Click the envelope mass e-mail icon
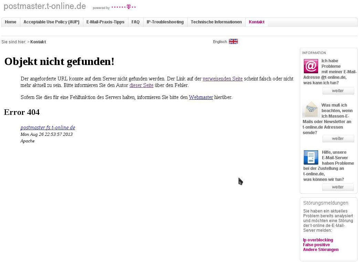 pyautogui.click(x=311, y=110)
